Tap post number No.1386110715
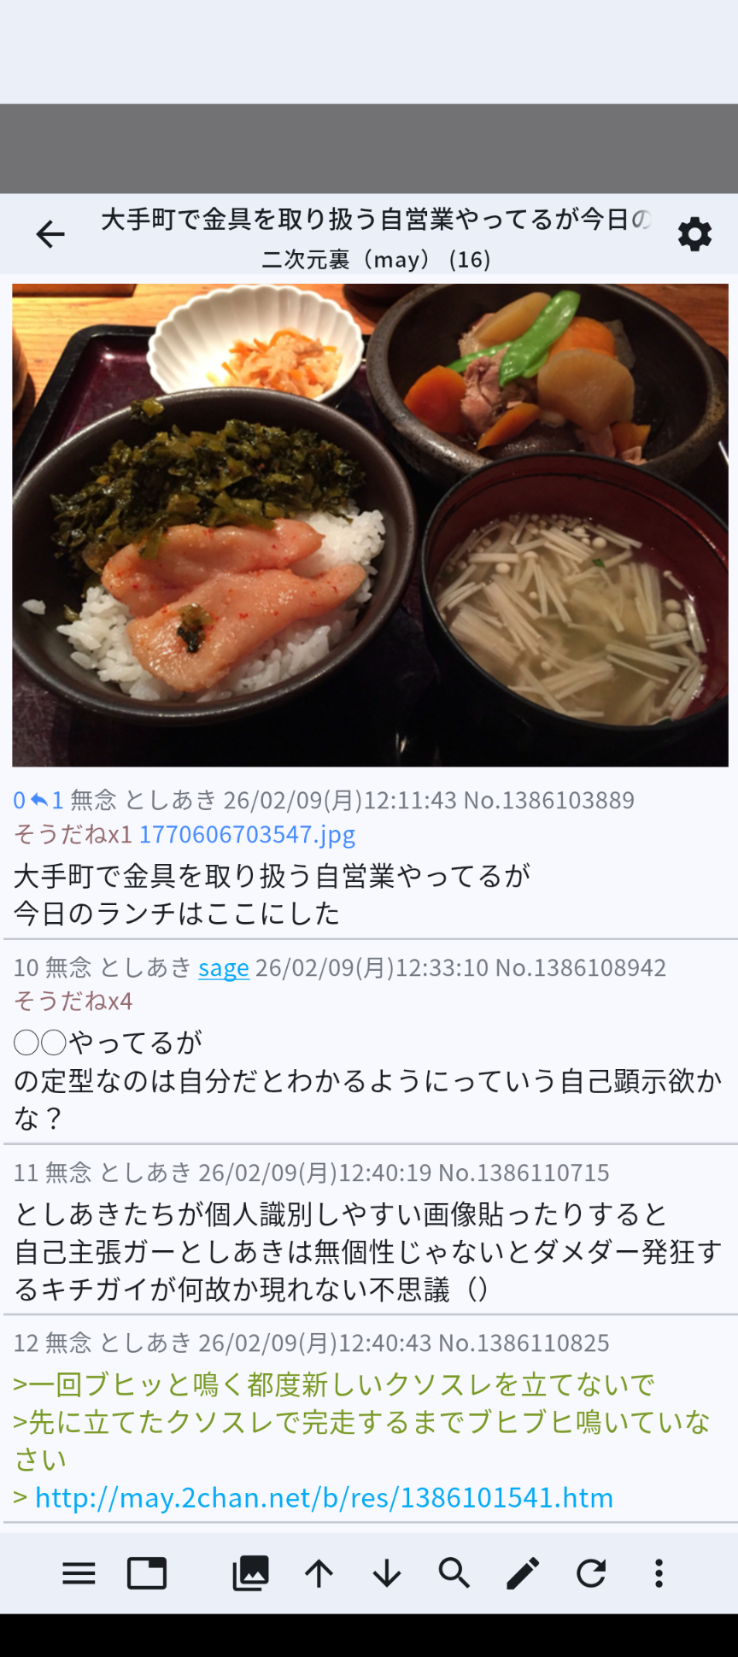The width and height of the screenshot is (738, 1657). tap(524, 1172)
